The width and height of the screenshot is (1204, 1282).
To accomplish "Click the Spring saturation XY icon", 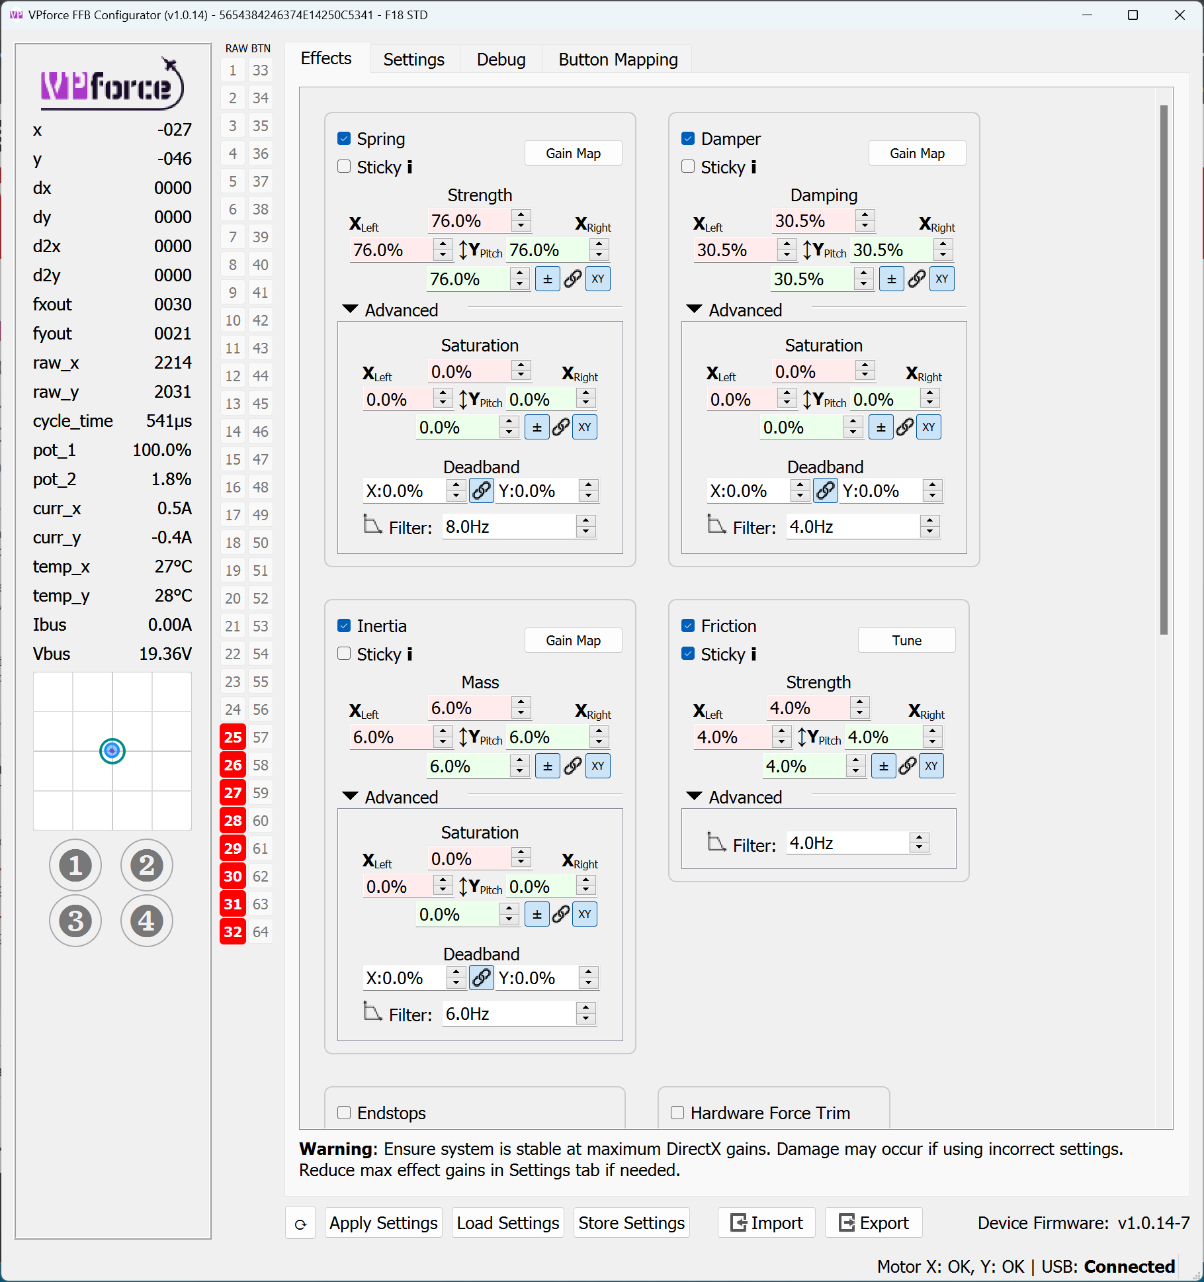I will tap(585, 428).
